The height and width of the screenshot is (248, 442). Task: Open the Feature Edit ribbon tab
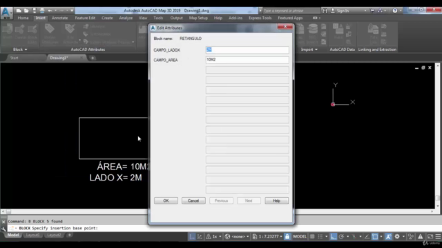point(85,18)
